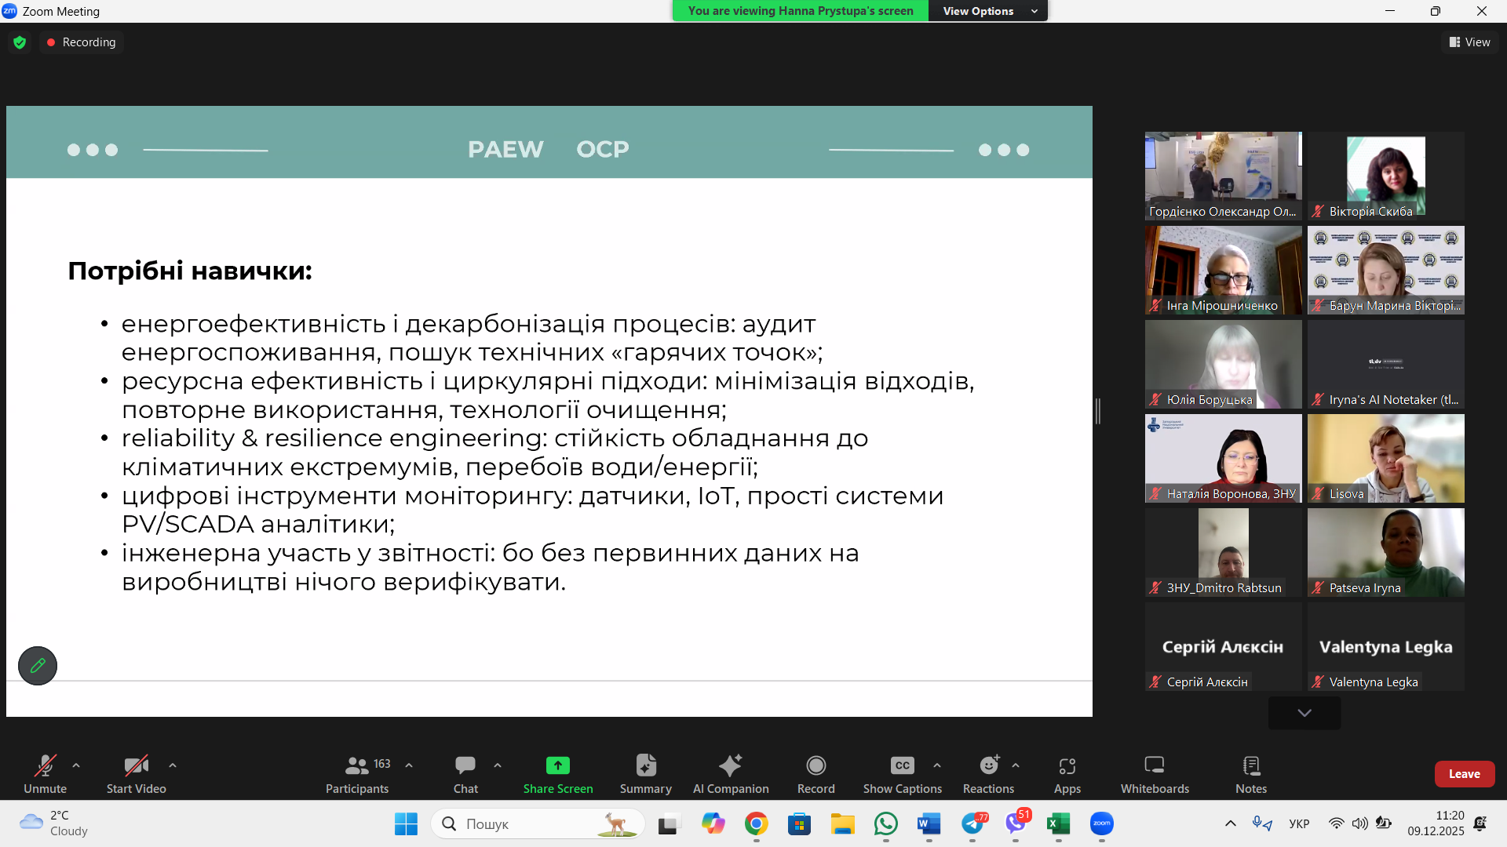Expand the microphone audio options chevron

coord(75,765)
